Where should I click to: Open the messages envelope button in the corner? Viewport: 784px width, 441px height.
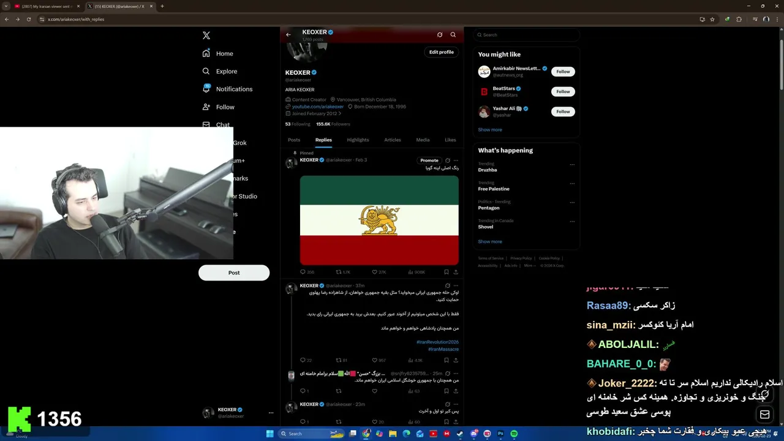764,415
